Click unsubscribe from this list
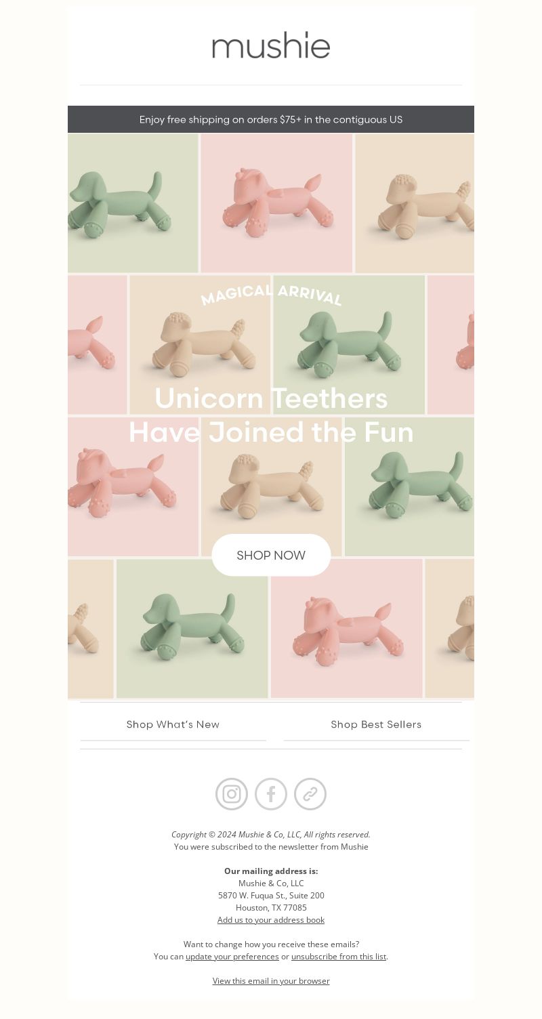 pos(339,956)
